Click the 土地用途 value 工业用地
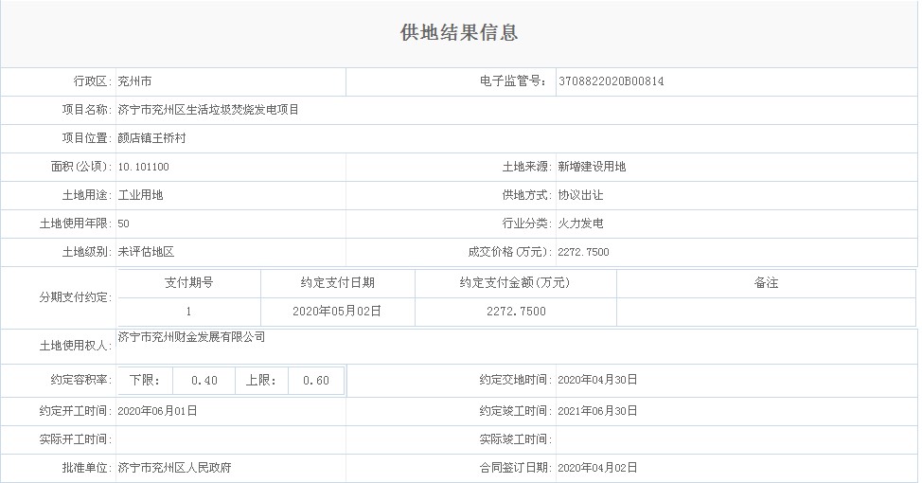The height and width of the screenshot is (483, 922). pyautogui.click(x=140, y=195)
